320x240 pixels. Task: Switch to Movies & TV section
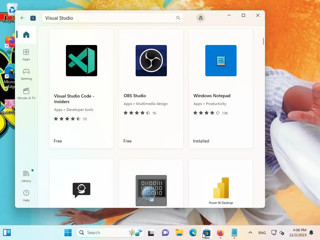tap(26, 93)
